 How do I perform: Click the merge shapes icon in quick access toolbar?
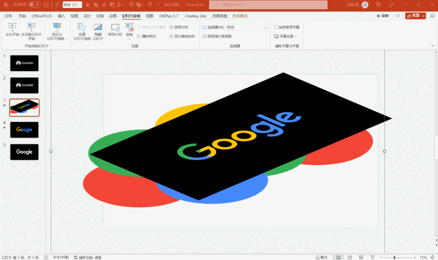pos(139,5)
